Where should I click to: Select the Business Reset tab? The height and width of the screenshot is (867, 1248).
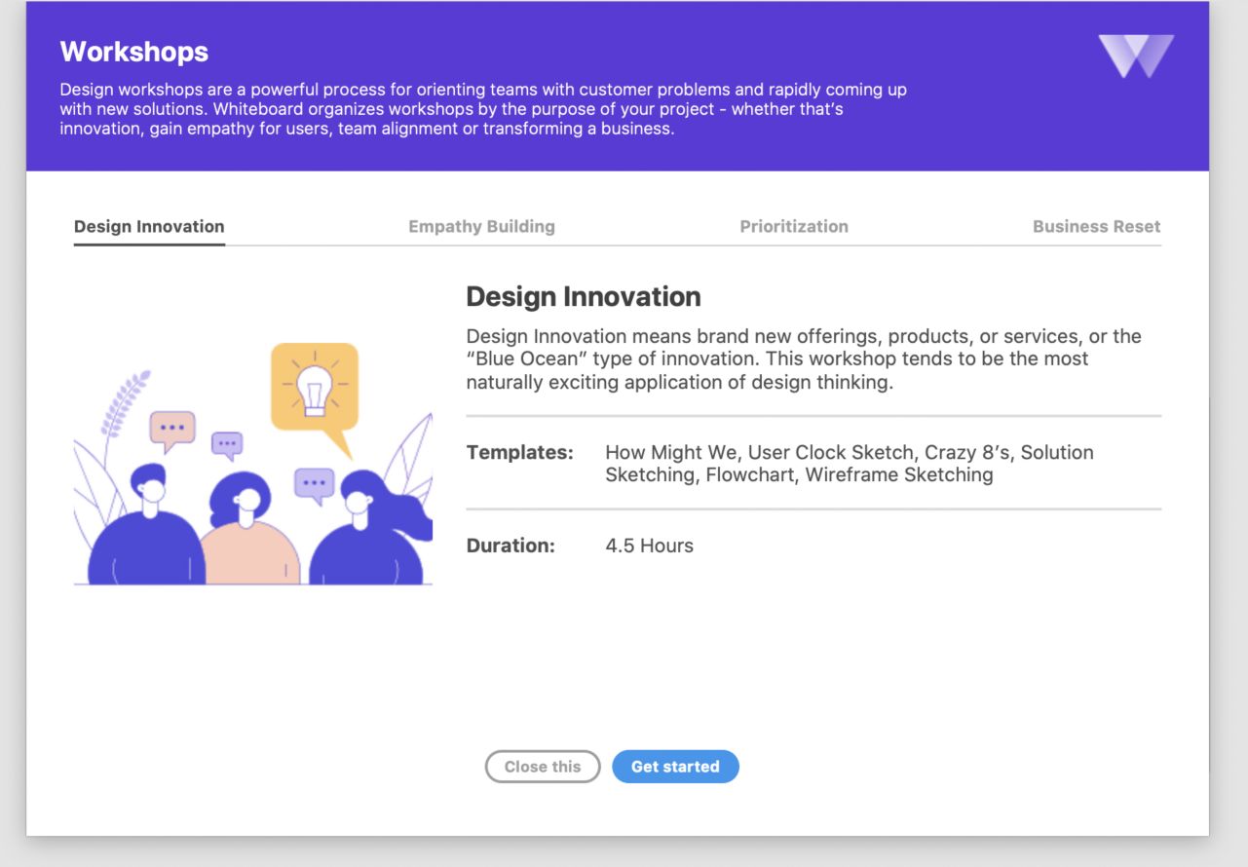pyautogui.click(x=1097, y=226)
